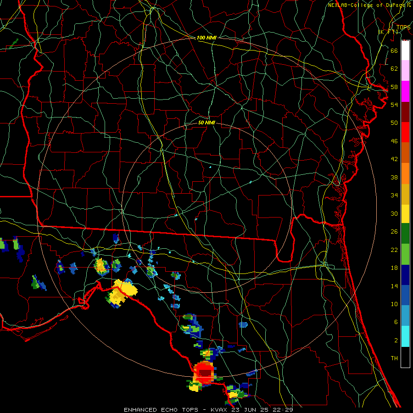Select the white legend color segment

(405, 50)
